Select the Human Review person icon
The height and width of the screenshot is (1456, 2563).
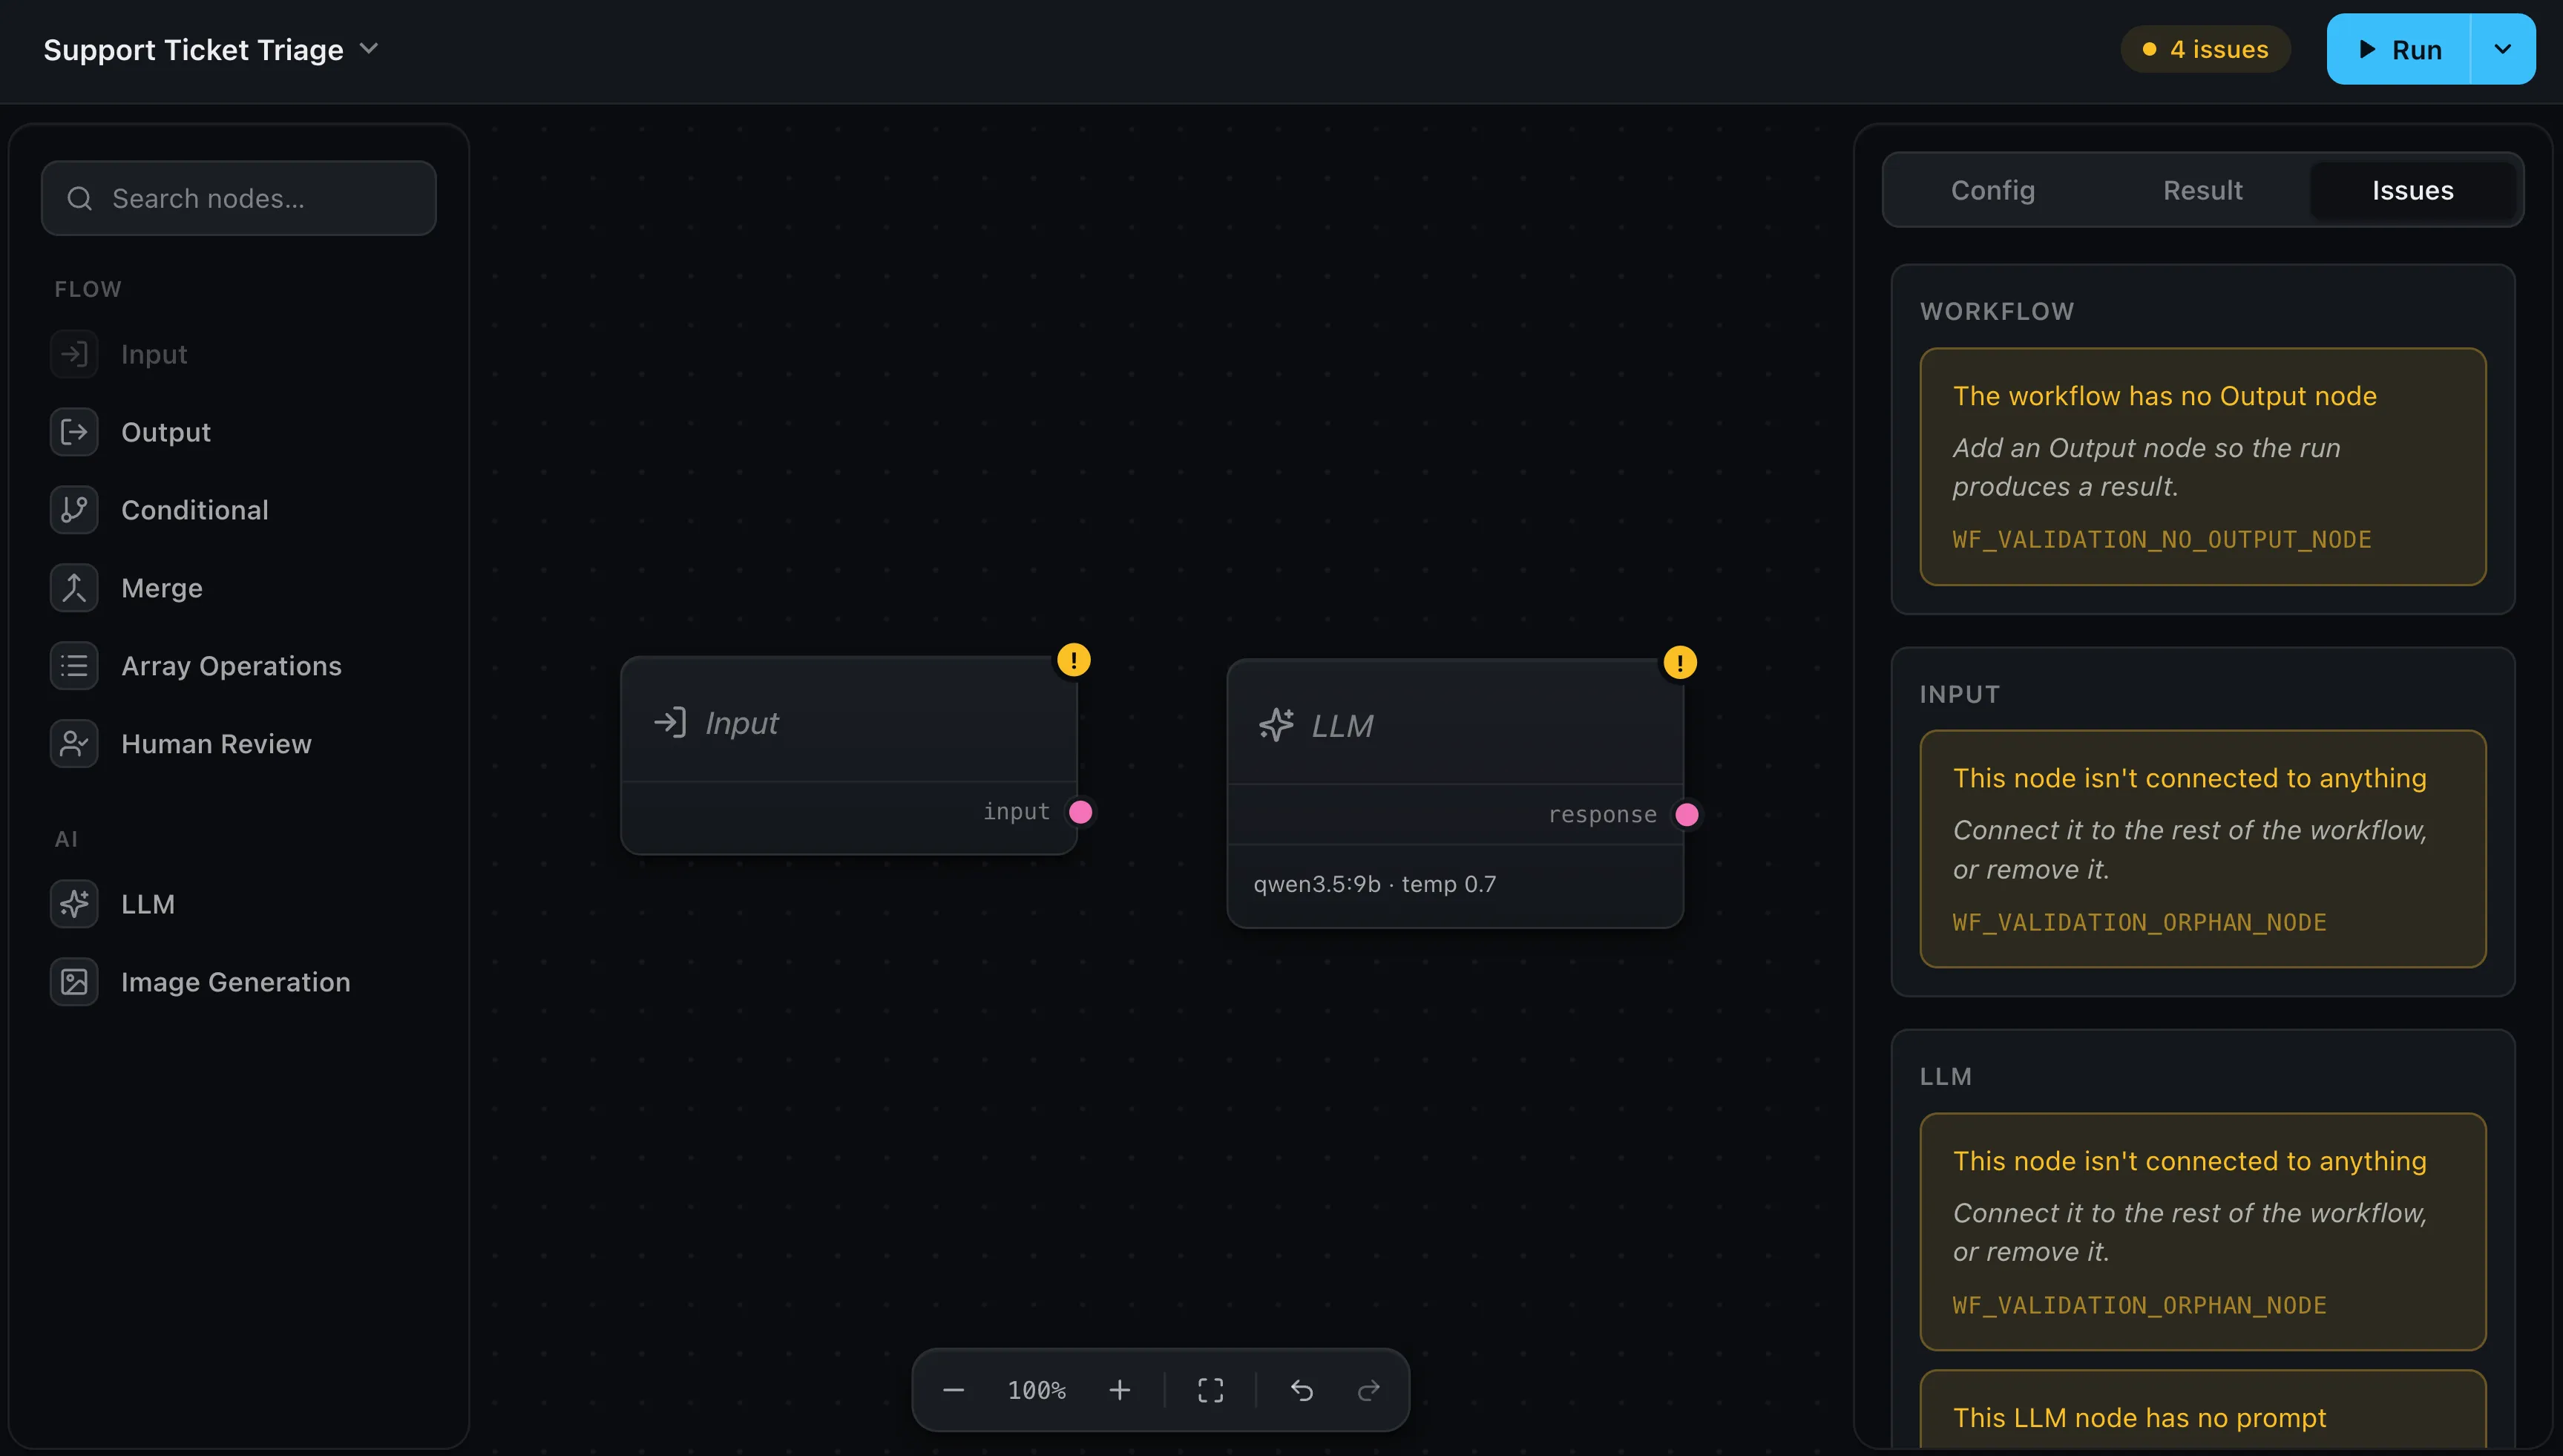pyautogui.click(x=74, y=744)
